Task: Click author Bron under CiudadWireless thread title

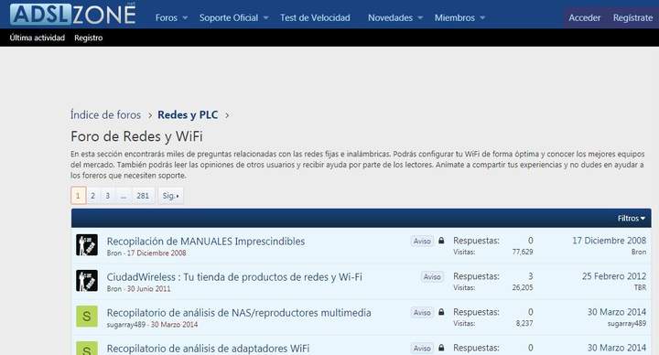Action: [113, 288]
